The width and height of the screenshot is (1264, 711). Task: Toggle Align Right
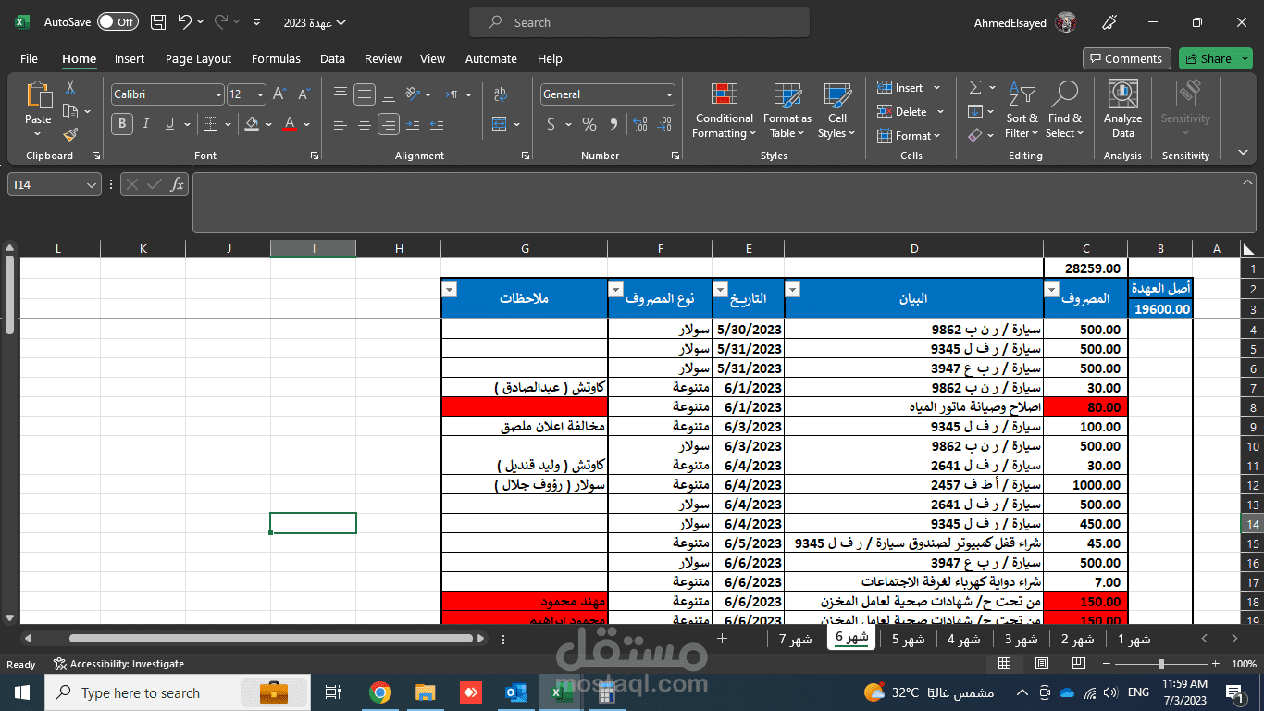click(389, 123)
